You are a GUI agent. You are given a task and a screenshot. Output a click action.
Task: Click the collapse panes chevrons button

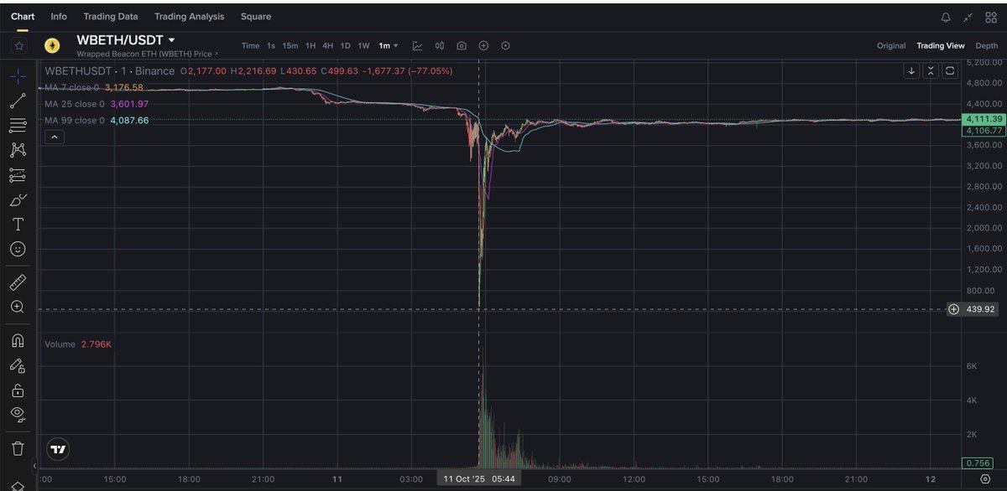(931, 71)
